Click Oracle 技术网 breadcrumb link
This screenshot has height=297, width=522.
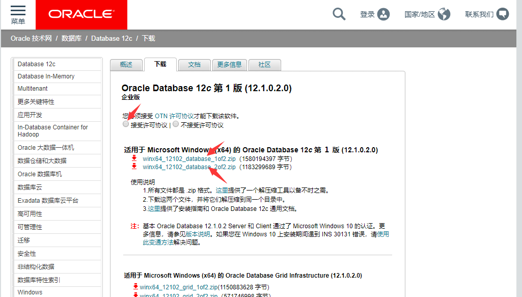(31, 38)
